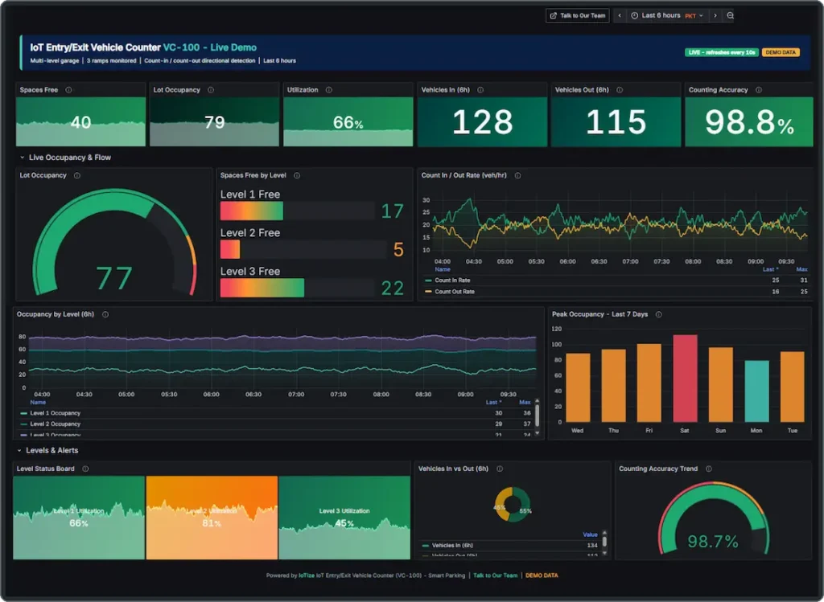Sort Occupancy by Level legend by Name

(38, 402)
